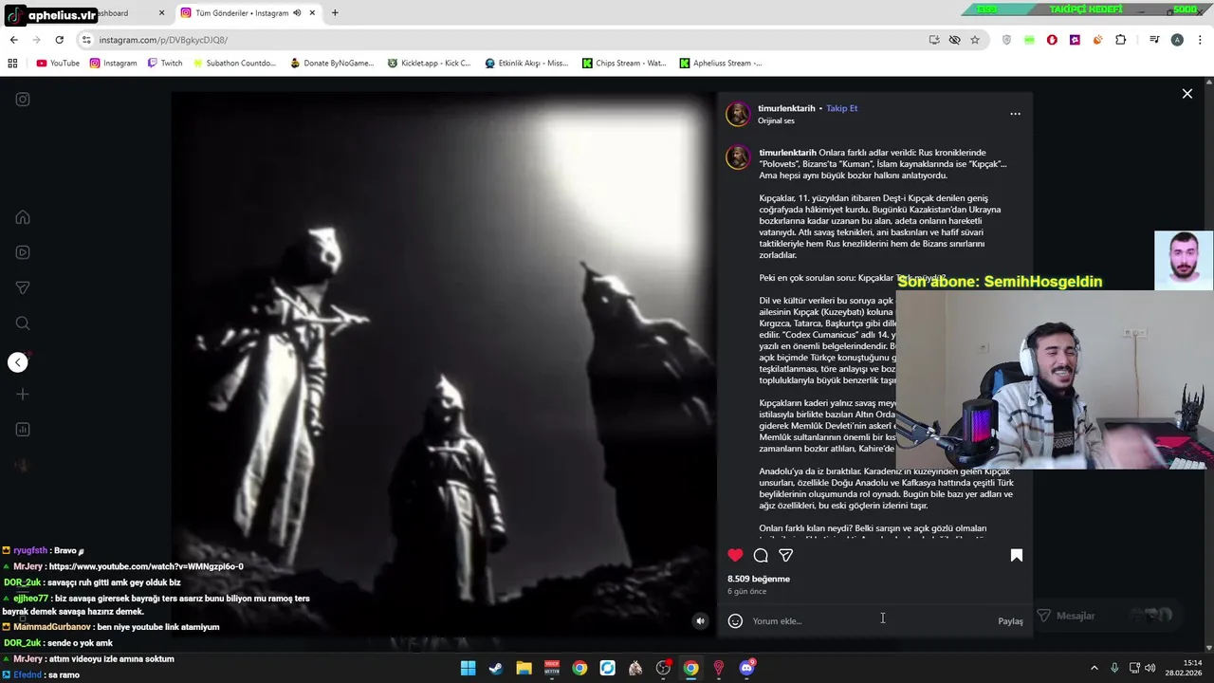The height and width of the screenshot is (683, 1214).
Task: Add a comment in Yorum ekle field
Action: pos(868,621)
